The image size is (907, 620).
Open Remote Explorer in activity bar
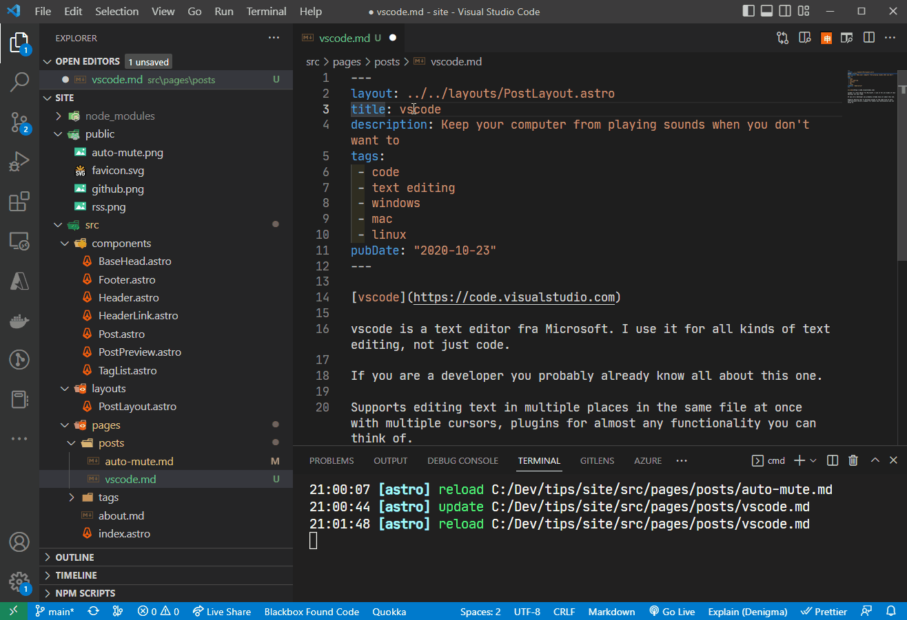(x=19, y=242)
